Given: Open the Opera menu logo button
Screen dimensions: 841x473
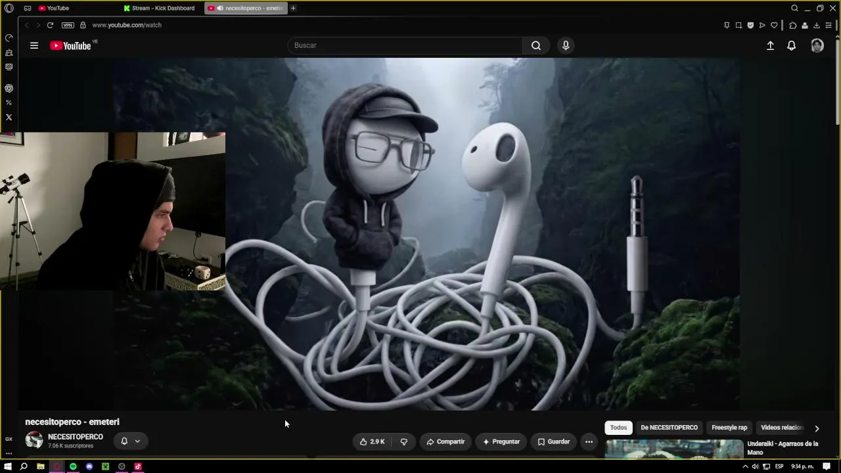Looking at the screenshot, I should pos(9,8).
